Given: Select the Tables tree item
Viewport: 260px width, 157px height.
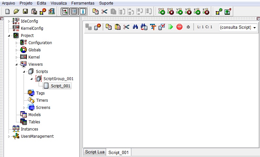Looking at the screenshot, I should tap(34, 122).
